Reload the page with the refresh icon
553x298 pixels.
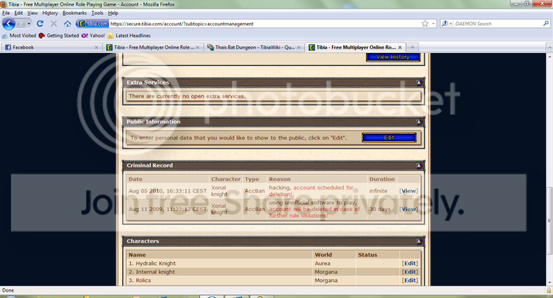click(40, 24)
